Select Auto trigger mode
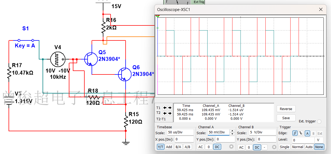The height and width of the screenshot is (154, 331). pyautogui.click(x=309, y=147)
